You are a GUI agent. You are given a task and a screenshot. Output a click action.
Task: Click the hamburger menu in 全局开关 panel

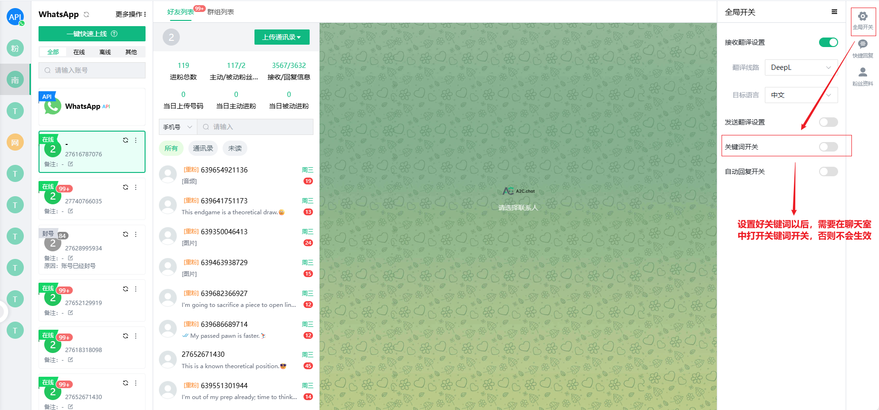pos(834,12)
